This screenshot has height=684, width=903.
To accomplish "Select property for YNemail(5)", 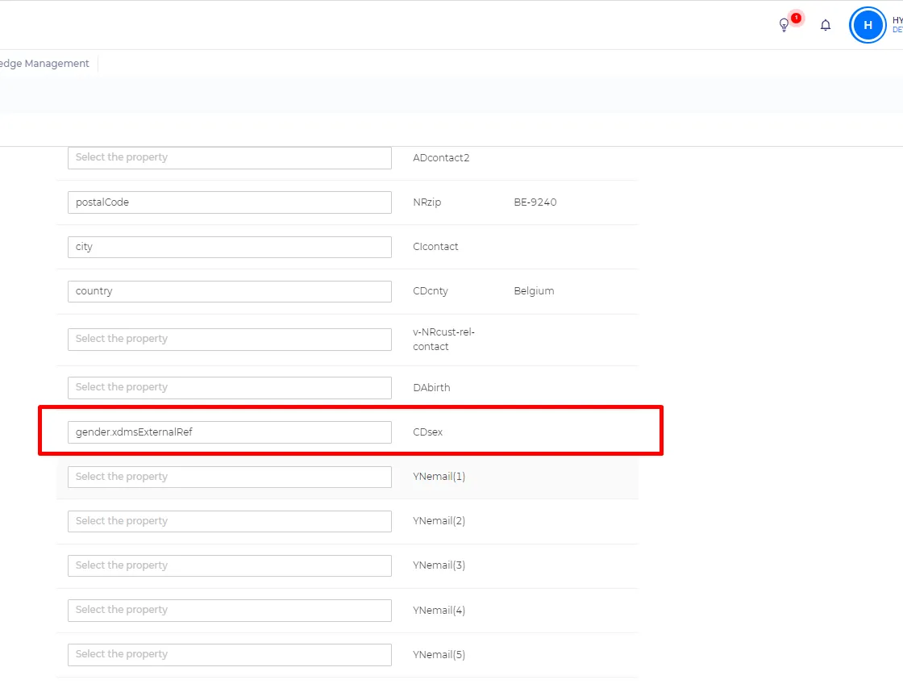I will pos(230,654).
